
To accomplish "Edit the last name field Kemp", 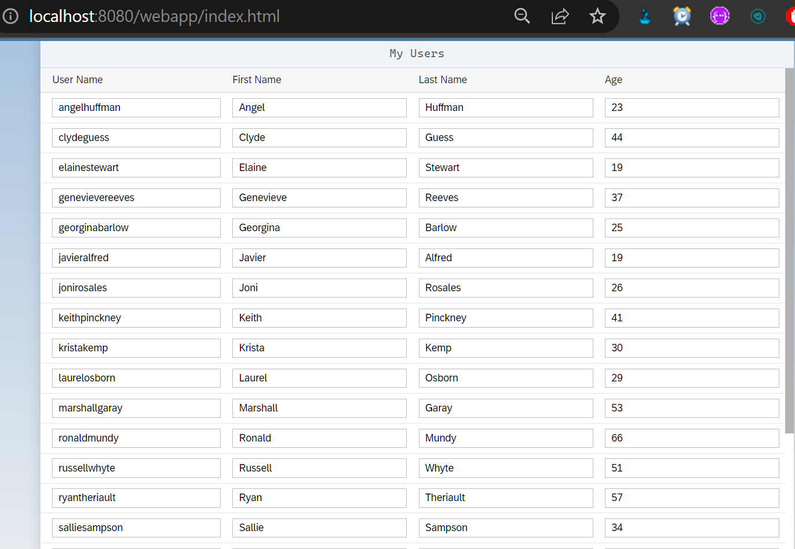I will 506,348.
